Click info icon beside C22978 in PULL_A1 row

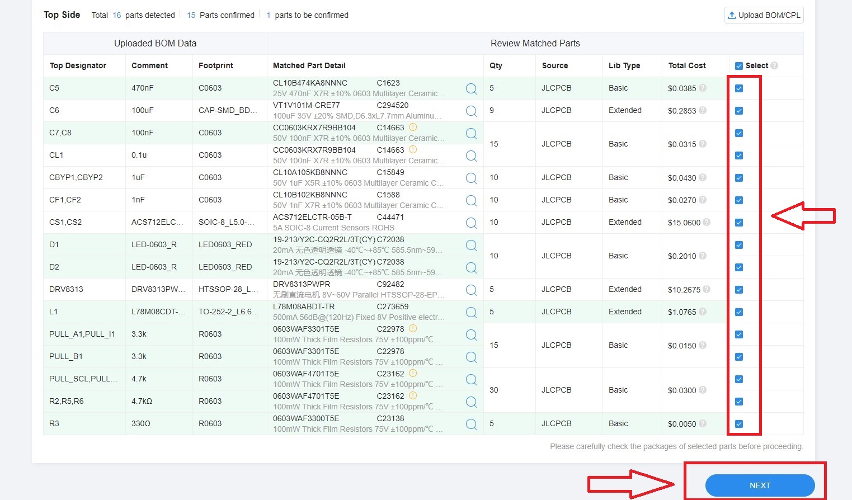pyautogui.click(x=413, y=329)
